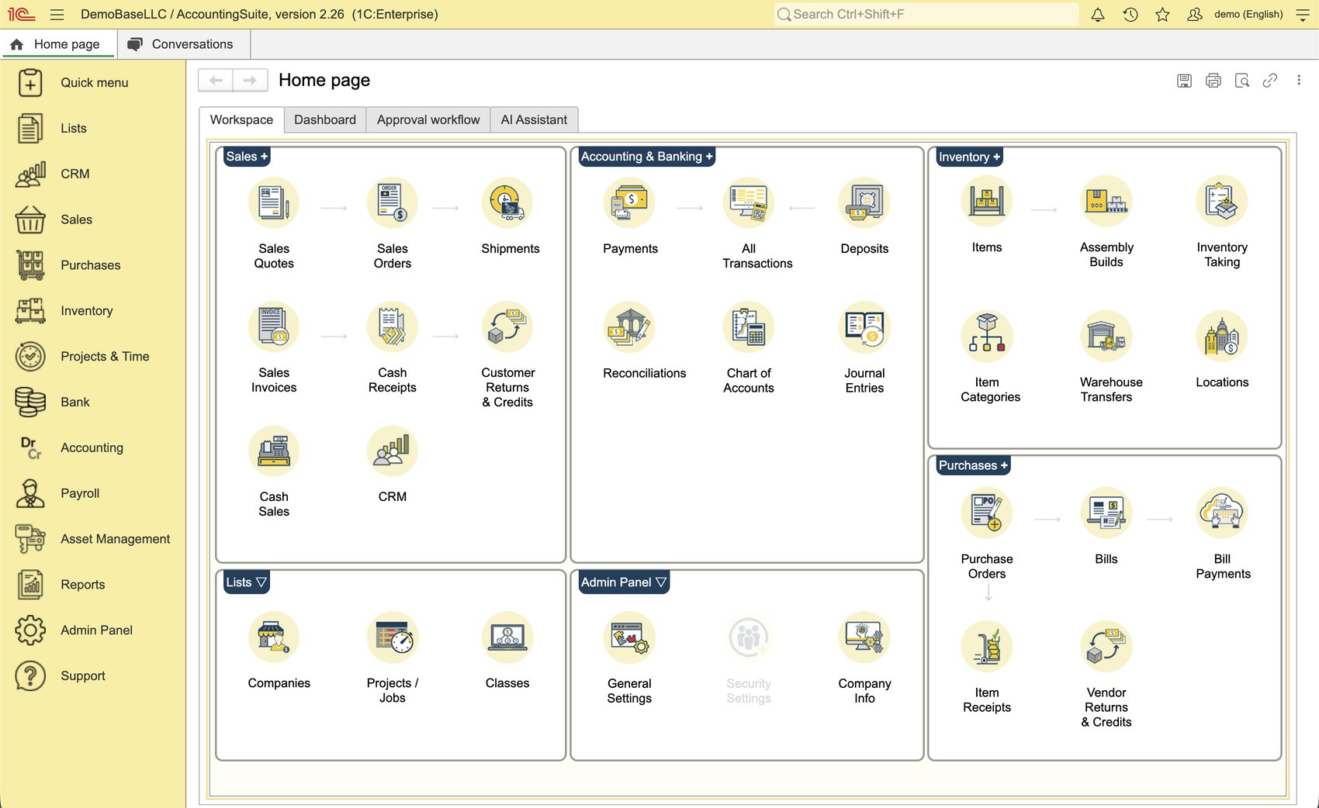This screenshot has width=1319, height=808.
Task: Open Shipments in the Sales panel
Action: click(507, 203)
